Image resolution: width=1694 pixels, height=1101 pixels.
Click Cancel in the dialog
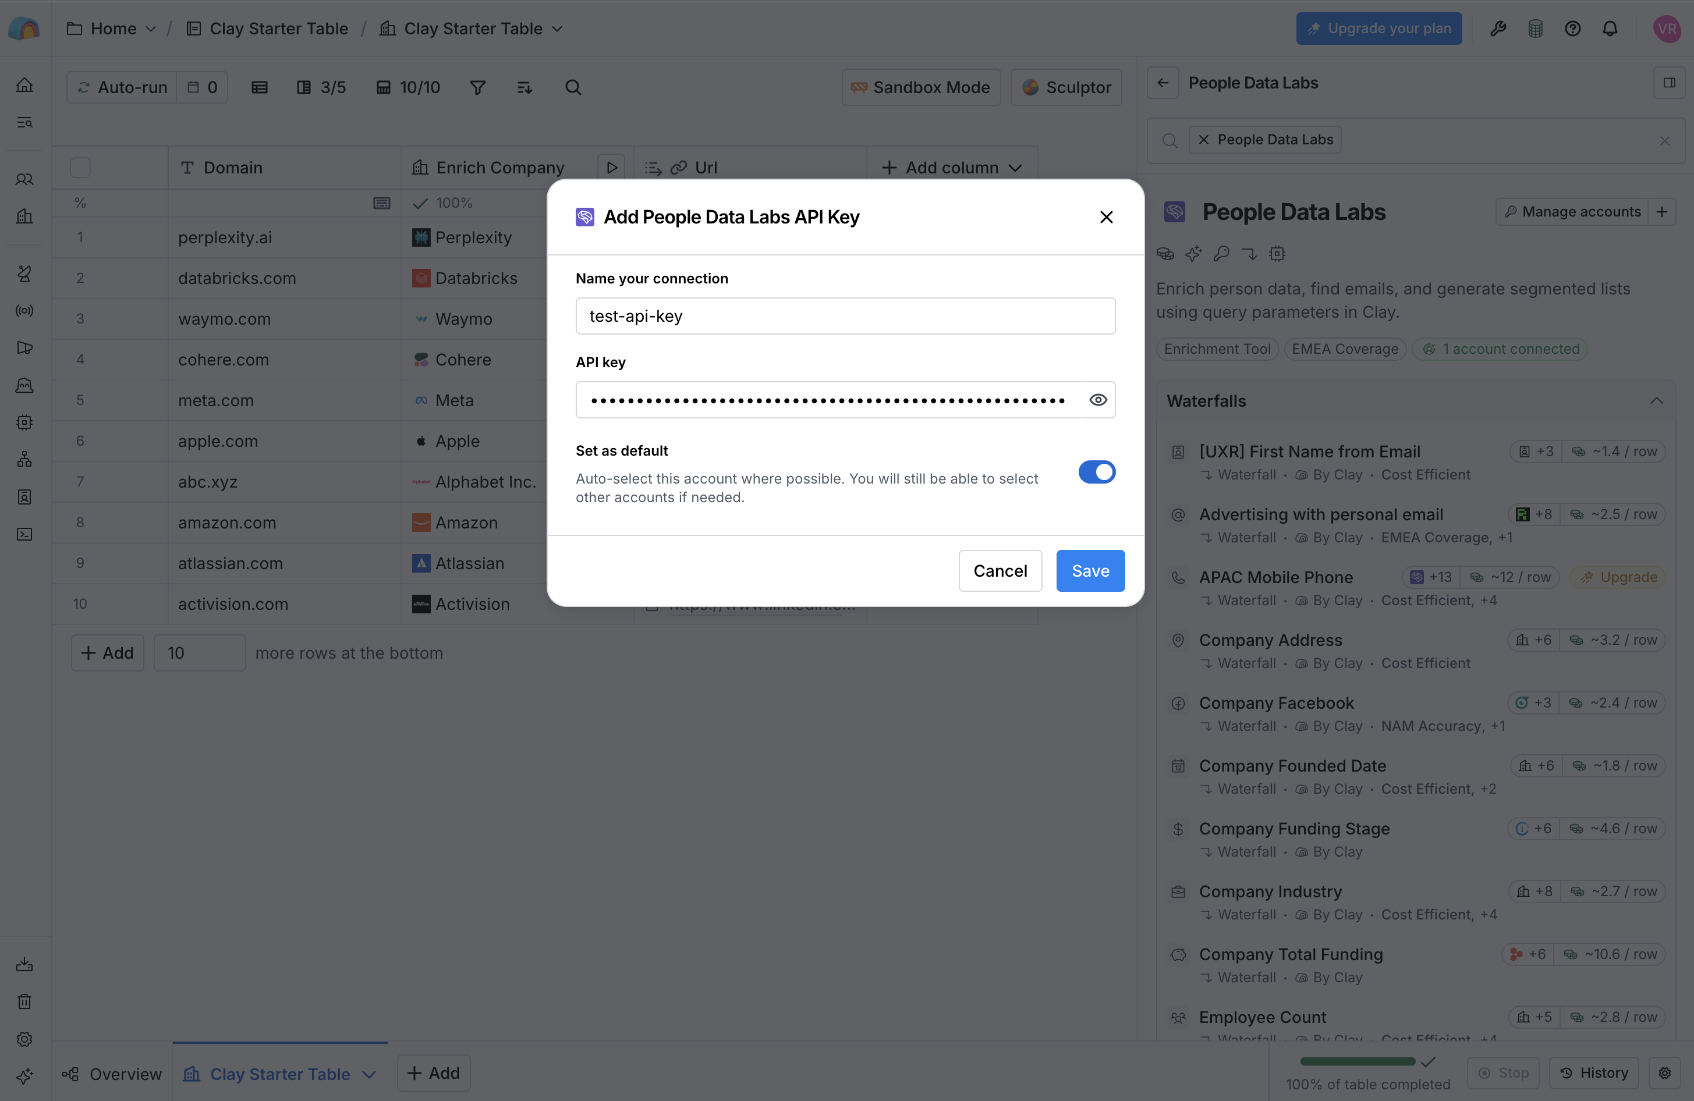1000,571
